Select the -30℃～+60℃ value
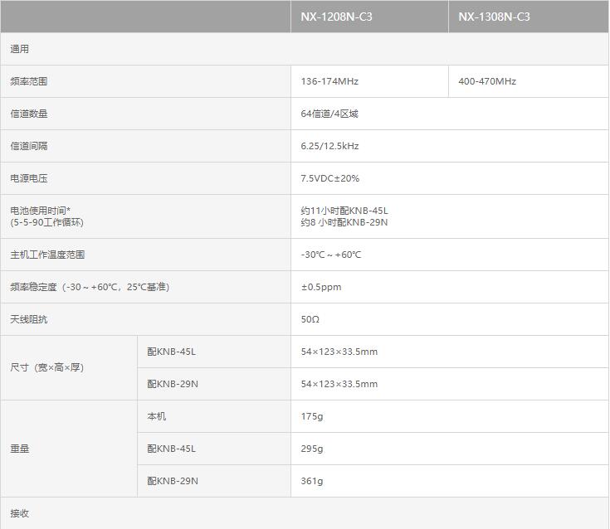The height and width of the screenshot is (529, 610). click(330, 255)
